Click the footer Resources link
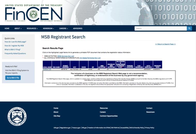Screen dimensions: 196x134 coord(104,108)
